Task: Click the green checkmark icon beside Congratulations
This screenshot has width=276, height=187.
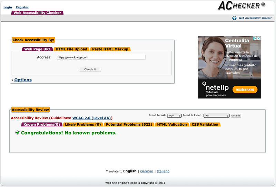Action: pyautogui.click(x=18, y=133)
